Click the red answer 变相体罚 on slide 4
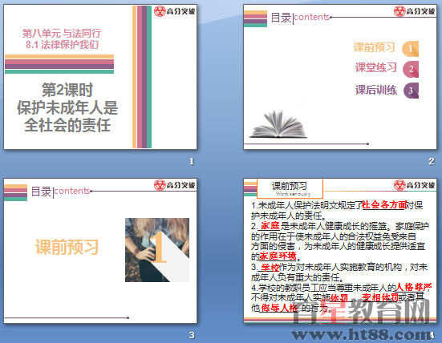442x343 pixels. coord(380,297)
